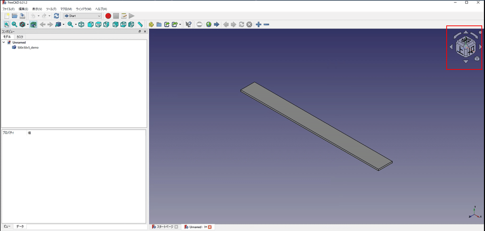This screenshot has width=485, height=231.
Task: Click the Make link icon
Action: (x=167, y=25)
